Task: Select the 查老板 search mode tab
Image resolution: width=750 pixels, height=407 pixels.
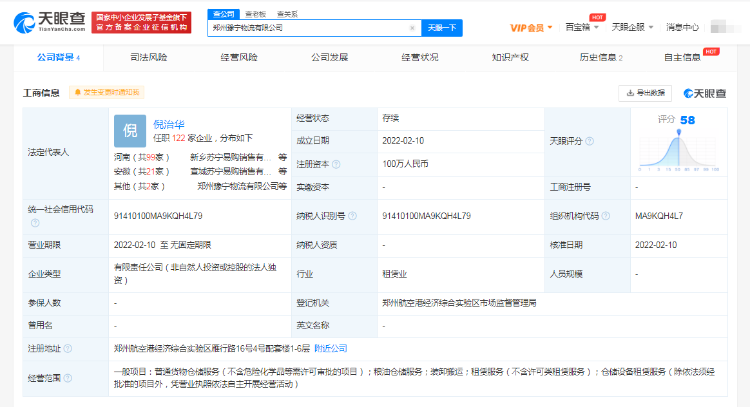Action: tap(255, 14)
